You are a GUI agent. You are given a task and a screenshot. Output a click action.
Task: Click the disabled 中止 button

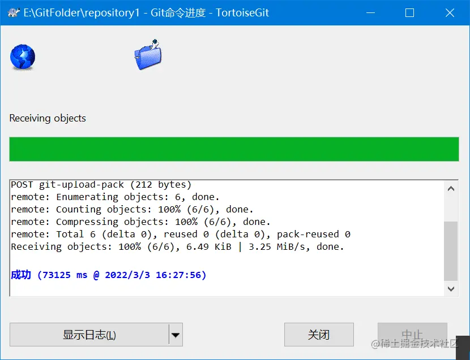tap(412, 335)
